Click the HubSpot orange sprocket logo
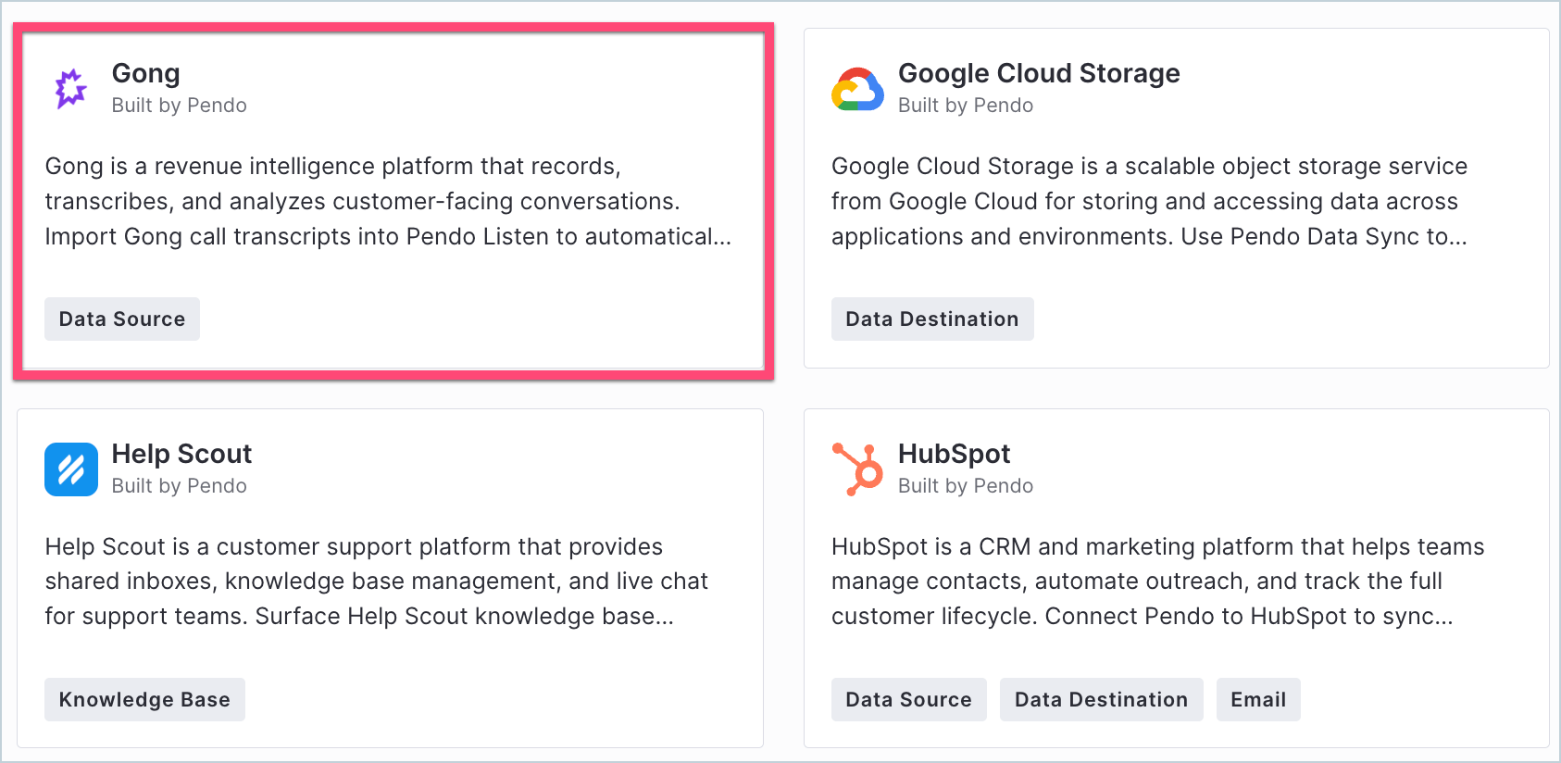This screenshot has width=1561, height=763. click(x=857, y=469)
